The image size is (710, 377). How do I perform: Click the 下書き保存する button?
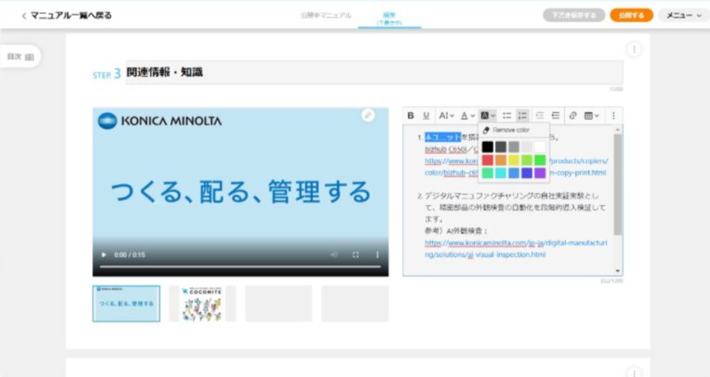pyautogui.click(x=574, y=15)
